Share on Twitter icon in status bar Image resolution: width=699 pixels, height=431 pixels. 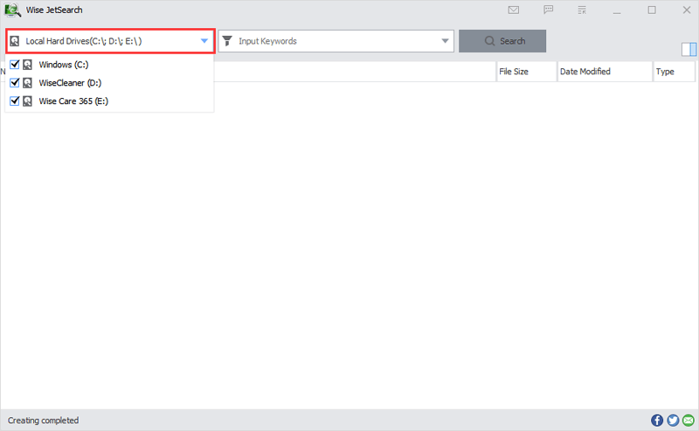(673, 421)
